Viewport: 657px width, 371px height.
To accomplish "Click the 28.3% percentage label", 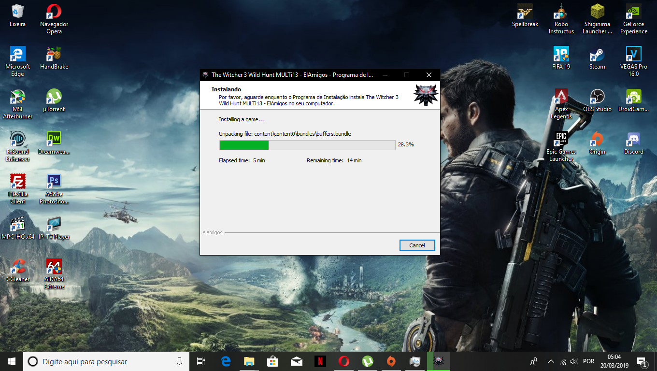I will pyautogui.click(x=406, y=144).
